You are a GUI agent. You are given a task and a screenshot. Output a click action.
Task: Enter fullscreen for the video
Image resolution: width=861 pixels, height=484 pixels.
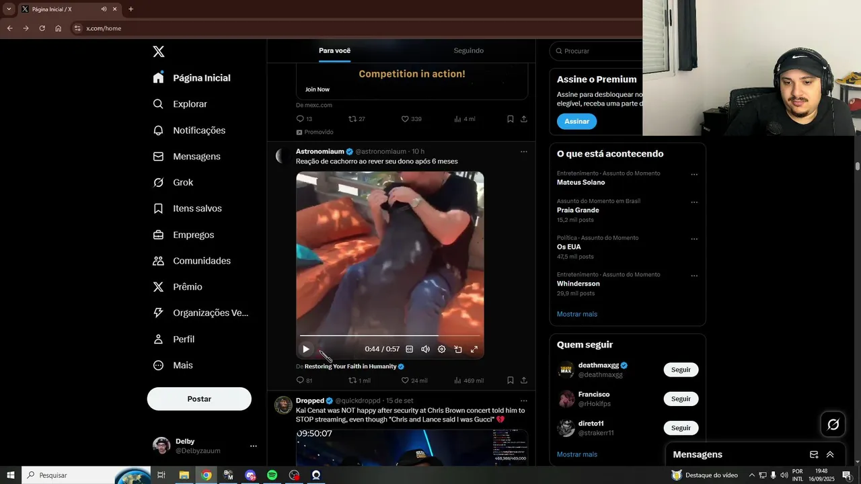(x=474, y=349)
